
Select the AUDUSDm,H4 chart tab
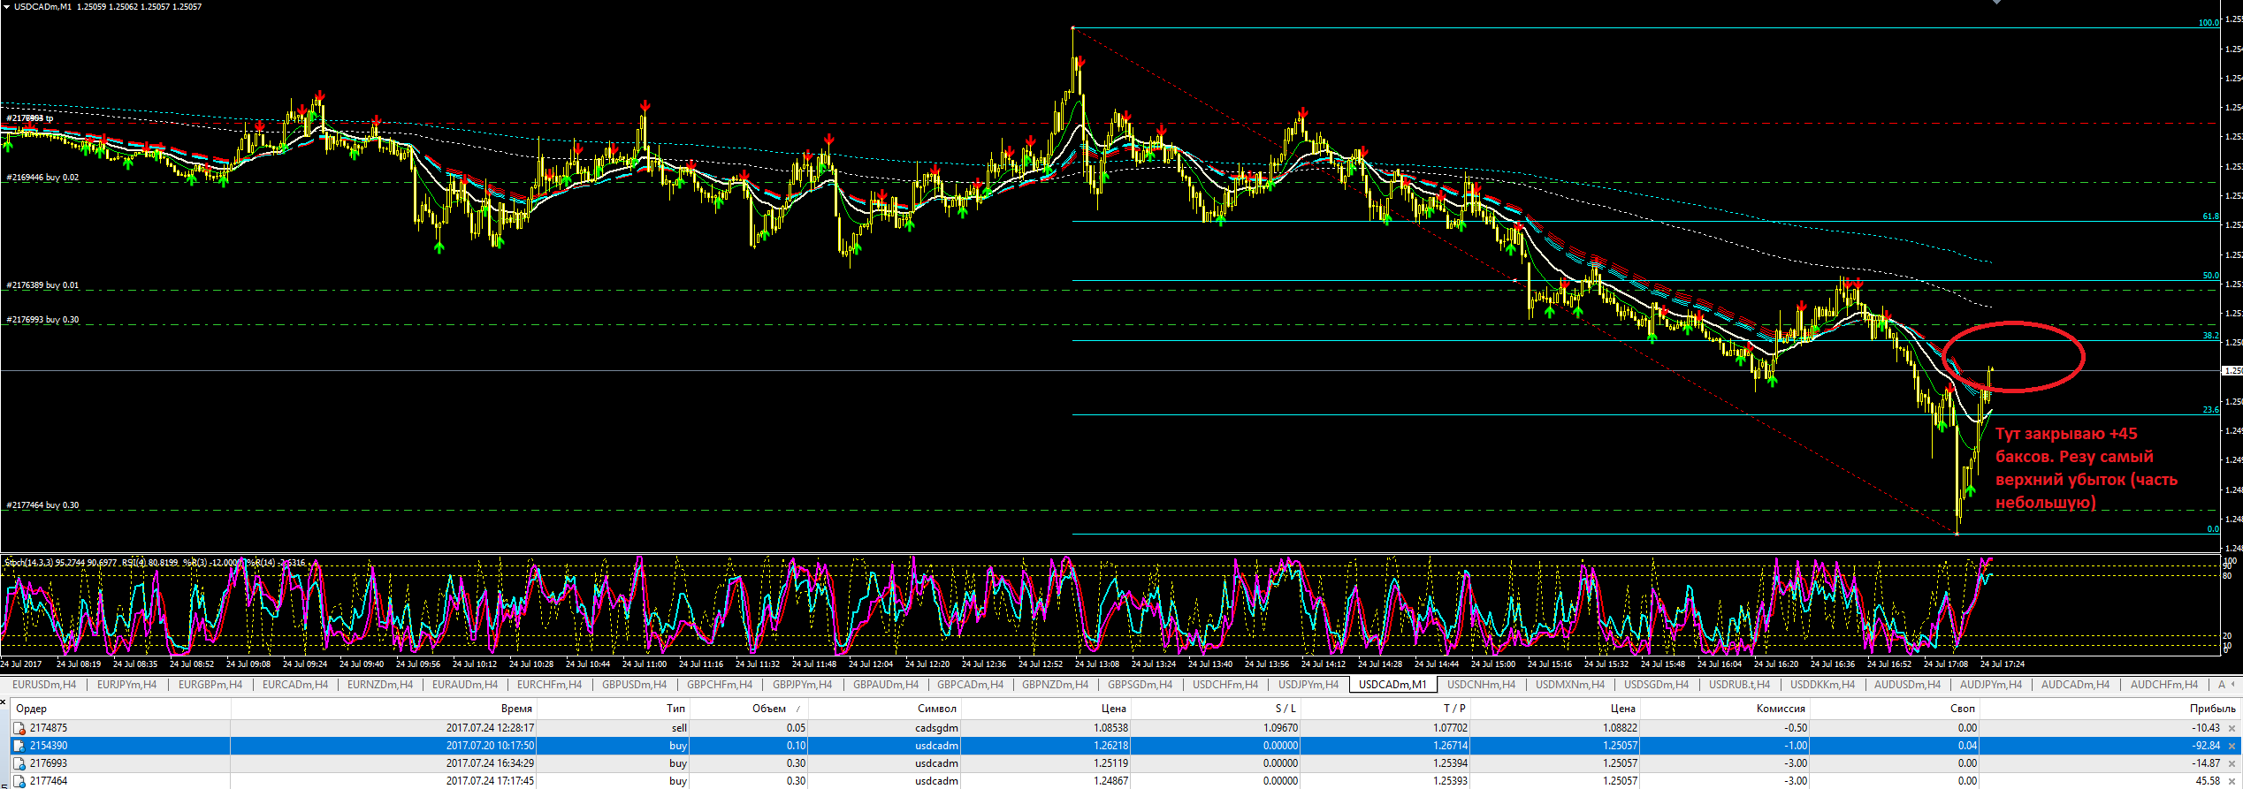(1907, 685)
